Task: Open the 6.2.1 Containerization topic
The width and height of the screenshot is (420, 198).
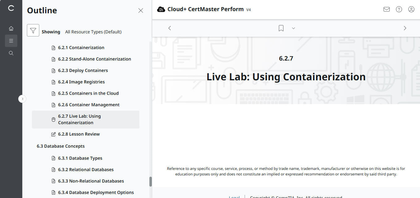Action: pyautogui.click(x=81, y=47)
